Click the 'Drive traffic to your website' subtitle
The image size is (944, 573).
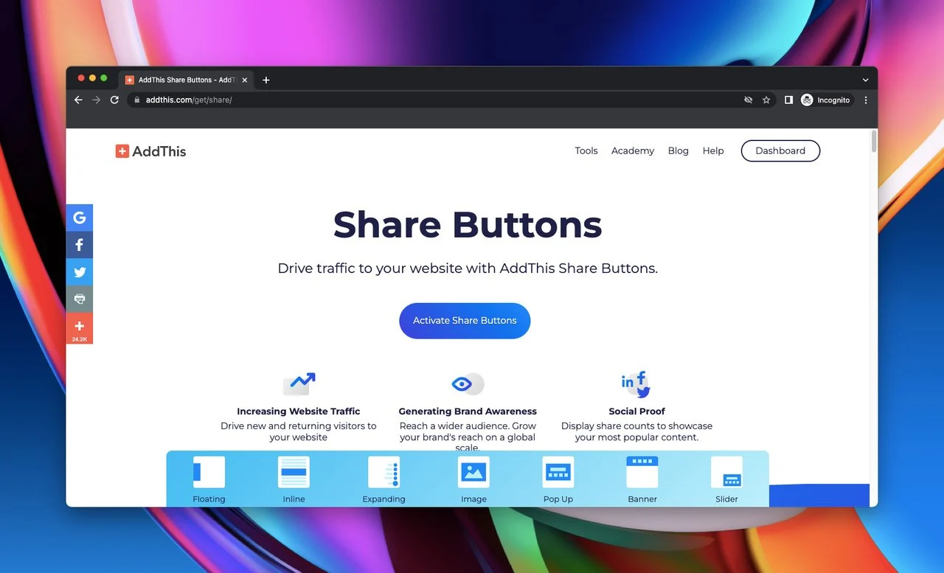coord(468,268)
